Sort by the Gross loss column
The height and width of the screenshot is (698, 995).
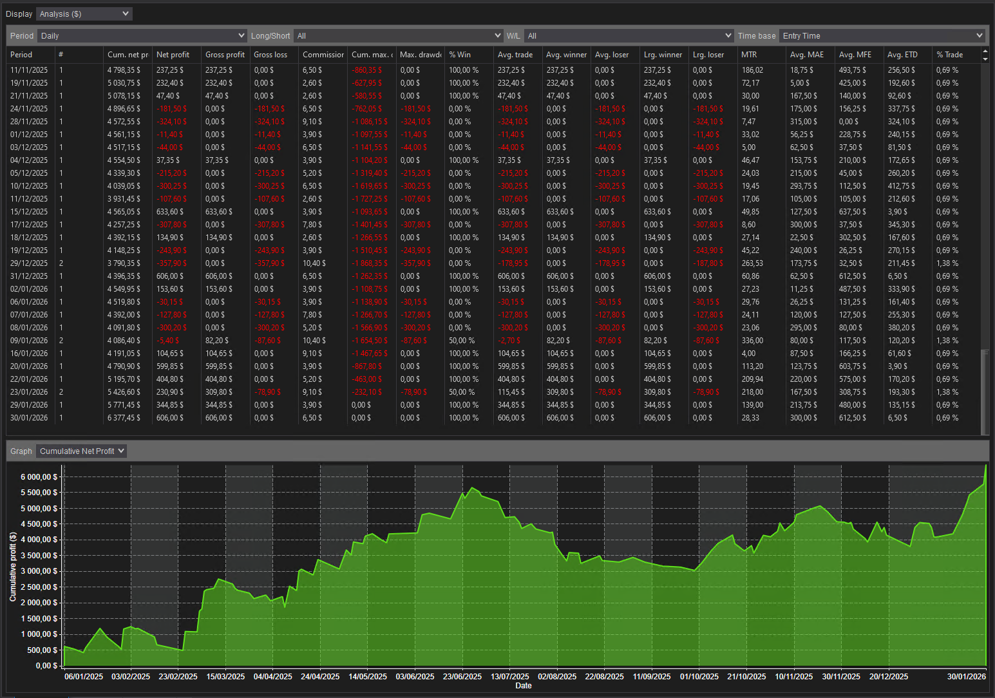tap(270, 55)
